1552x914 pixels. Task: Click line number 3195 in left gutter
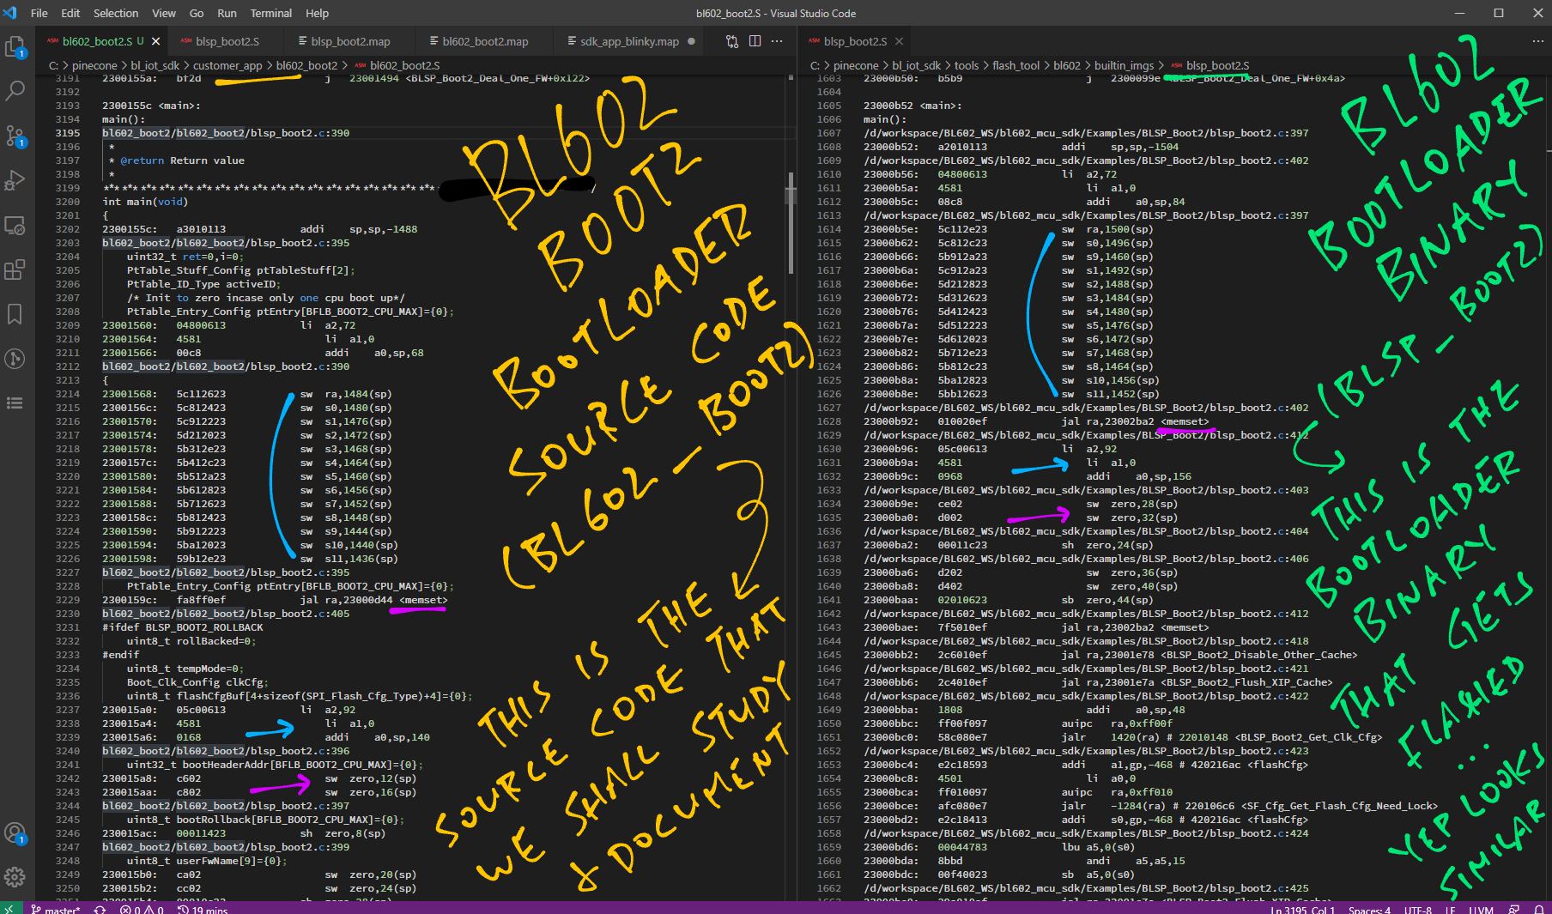click(x=68, y=133)
